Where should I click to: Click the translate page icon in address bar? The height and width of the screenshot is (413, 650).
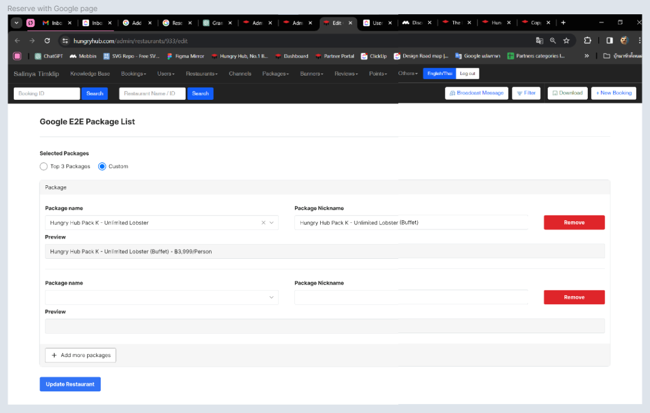tap(539, 41)
